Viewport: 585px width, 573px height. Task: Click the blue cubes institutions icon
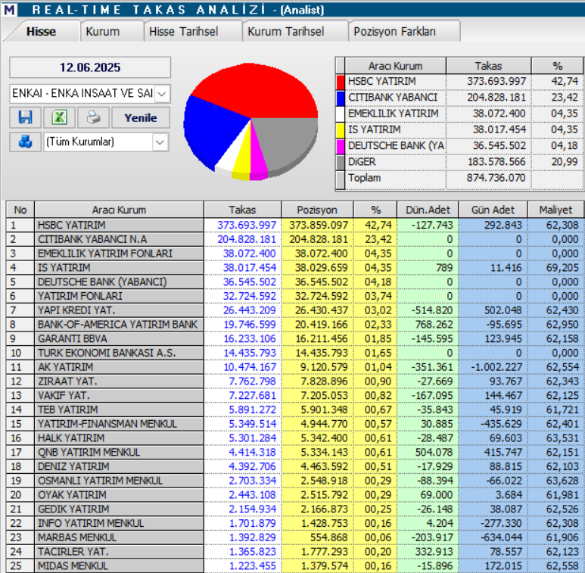tap(26, 142)
